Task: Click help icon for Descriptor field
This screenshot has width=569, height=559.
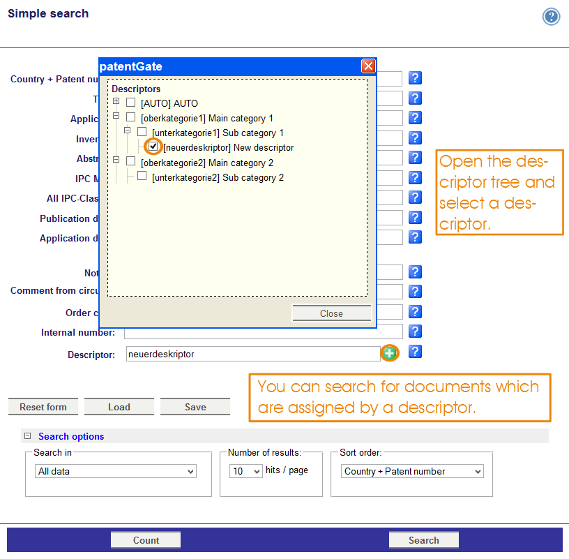Action: (x=415, y=351)
